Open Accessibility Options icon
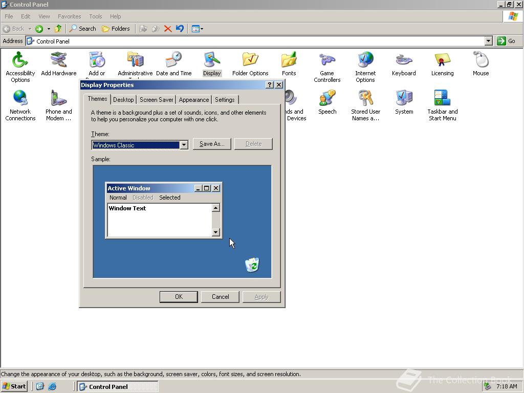Viewport: 524px width, 393px height. pos(20,67)
